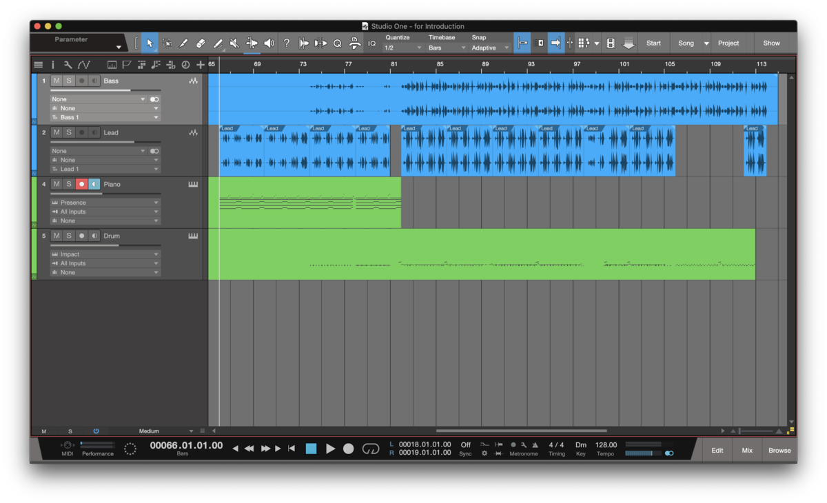Select the Mute tool
The height and width of the screenshot is (503, 827).
(x=234, y=43)
